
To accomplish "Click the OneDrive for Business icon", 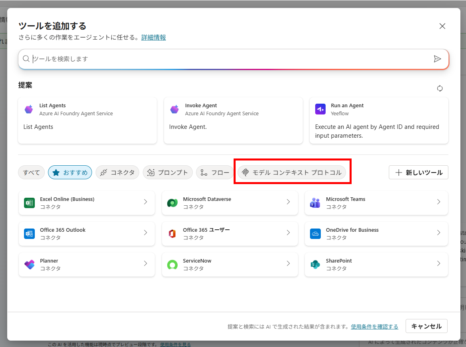I will [315, 234].
